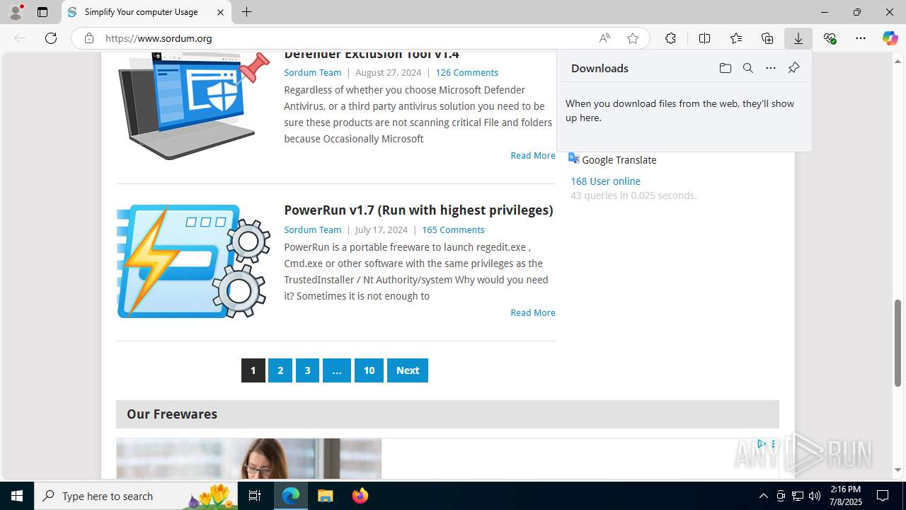
Task: Click Our Freewares section heading
Action: (172, 414)
